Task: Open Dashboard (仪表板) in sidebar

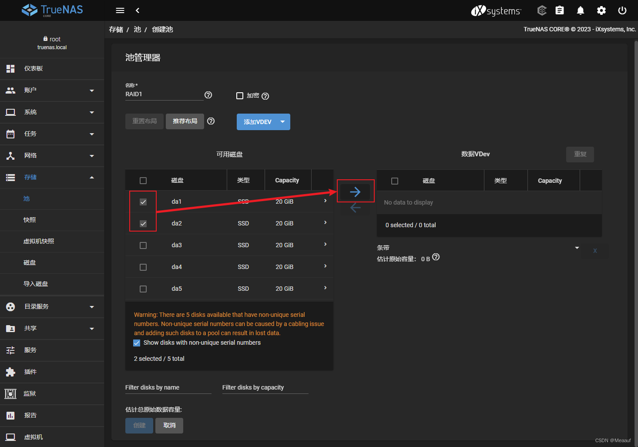Action: [x=52, y=69]
